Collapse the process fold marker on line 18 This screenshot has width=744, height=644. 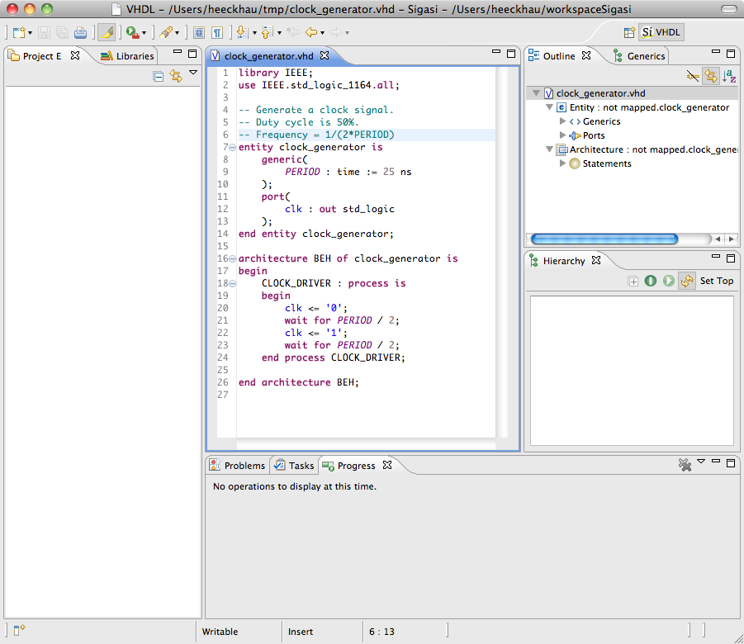tap(233, 284)
